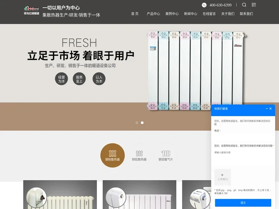Click the 立足于市场 着眼于用户 headline

pos(81,56)
